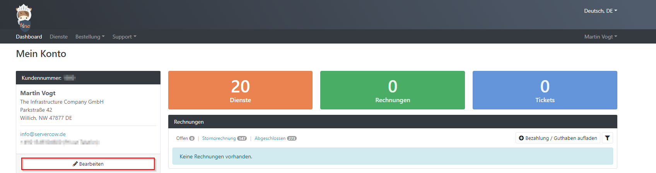Select the Abgeschlossen invoices tab
656x173 pixels.
(275, 138)
